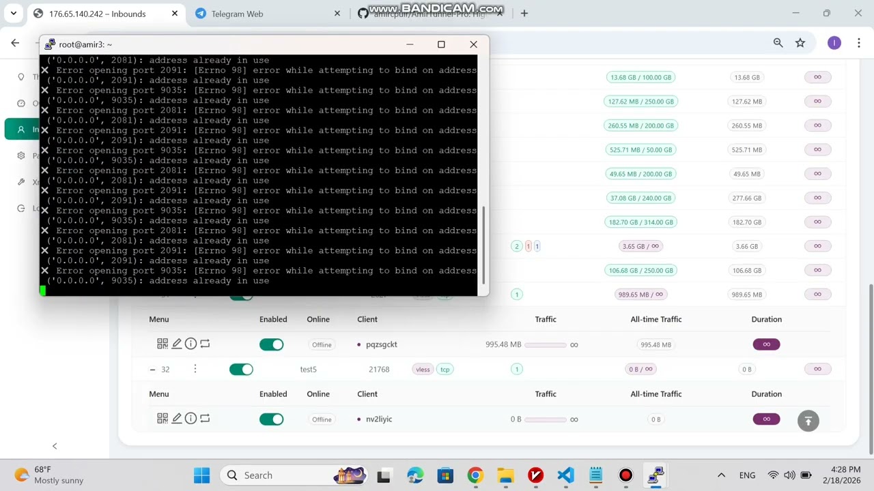Viewport: 874px width, 491px height.
Task: Open info for client pqzsgckt
Action: tap(191, 344)
